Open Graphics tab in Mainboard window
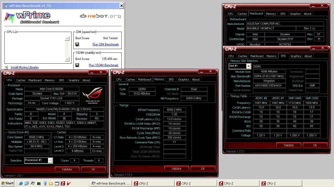 pos(295,14)
